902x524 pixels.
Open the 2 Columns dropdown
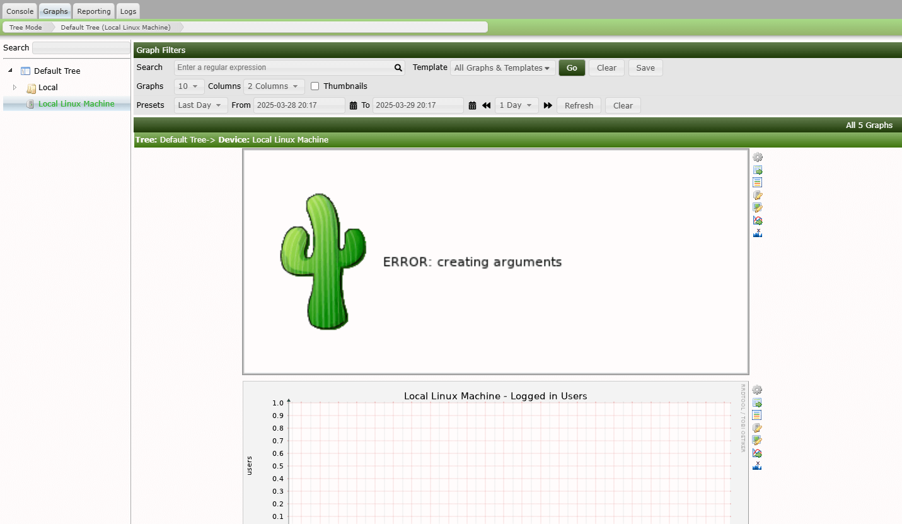[274, 86]
